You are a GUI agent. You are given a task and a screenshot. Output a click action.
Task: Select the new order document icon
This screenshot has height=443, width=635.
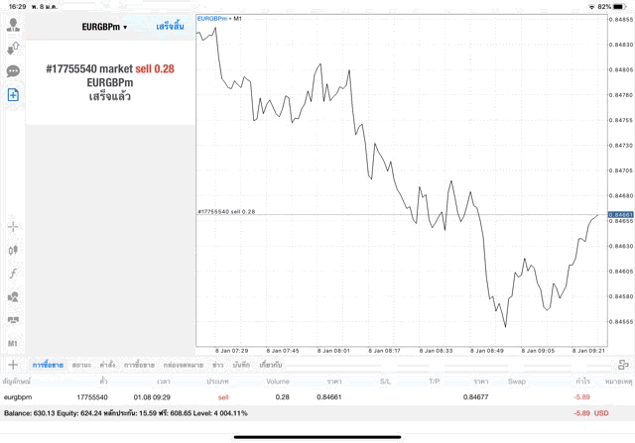14,95
